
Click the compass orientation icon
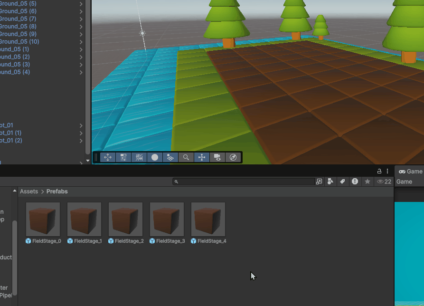233,157
